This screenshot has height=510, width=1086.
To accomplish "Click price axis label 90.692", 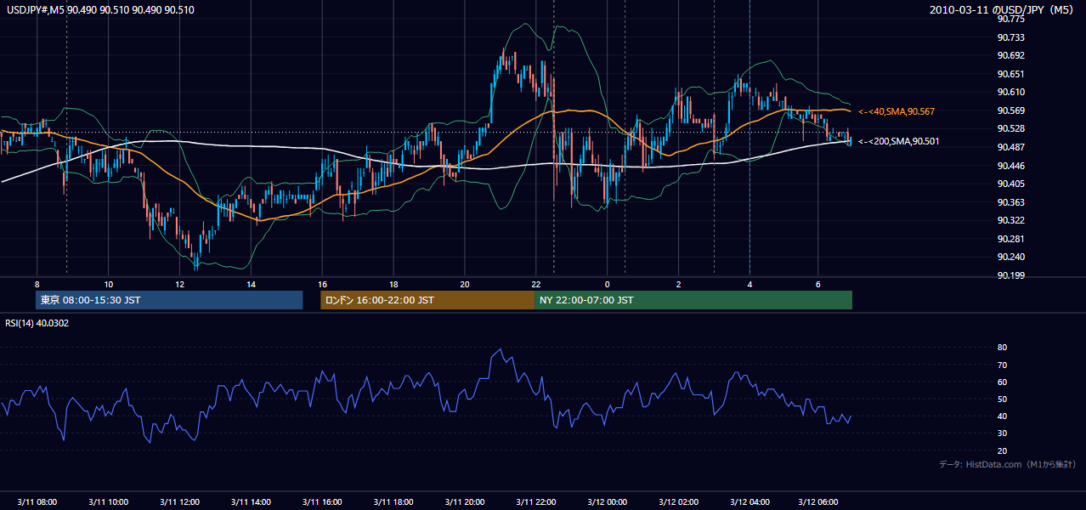I will click(x=1011, y=55).
